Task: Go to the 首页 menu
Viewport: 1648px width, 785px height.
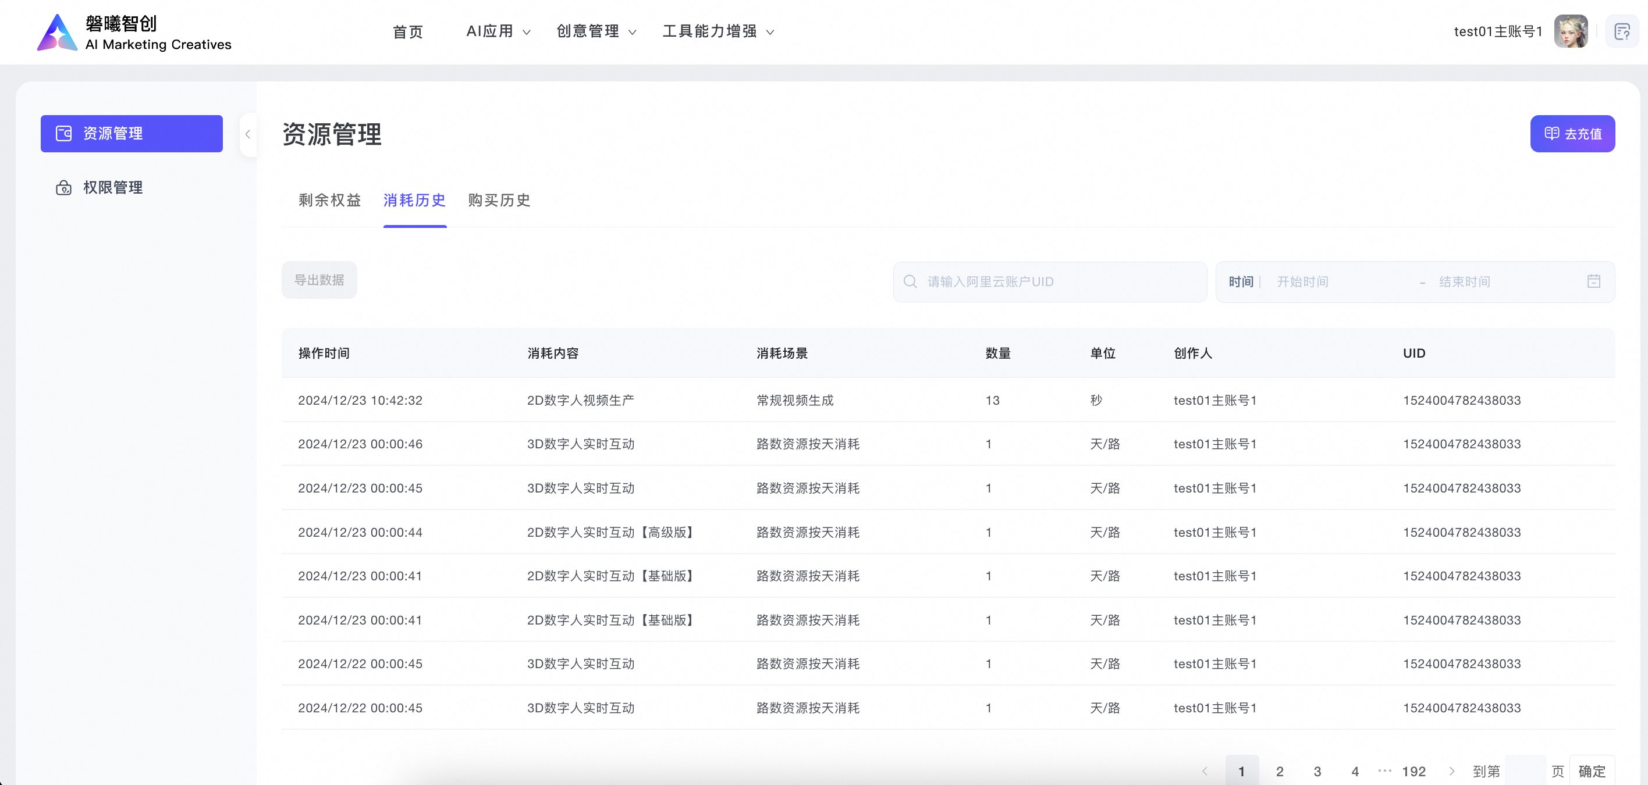Action: pyautogui.click(x=407, y=31)
